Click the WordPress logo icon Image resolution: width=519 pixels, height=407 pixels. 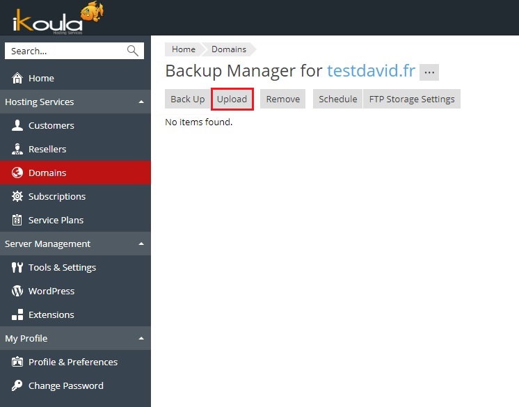(17, 292)
